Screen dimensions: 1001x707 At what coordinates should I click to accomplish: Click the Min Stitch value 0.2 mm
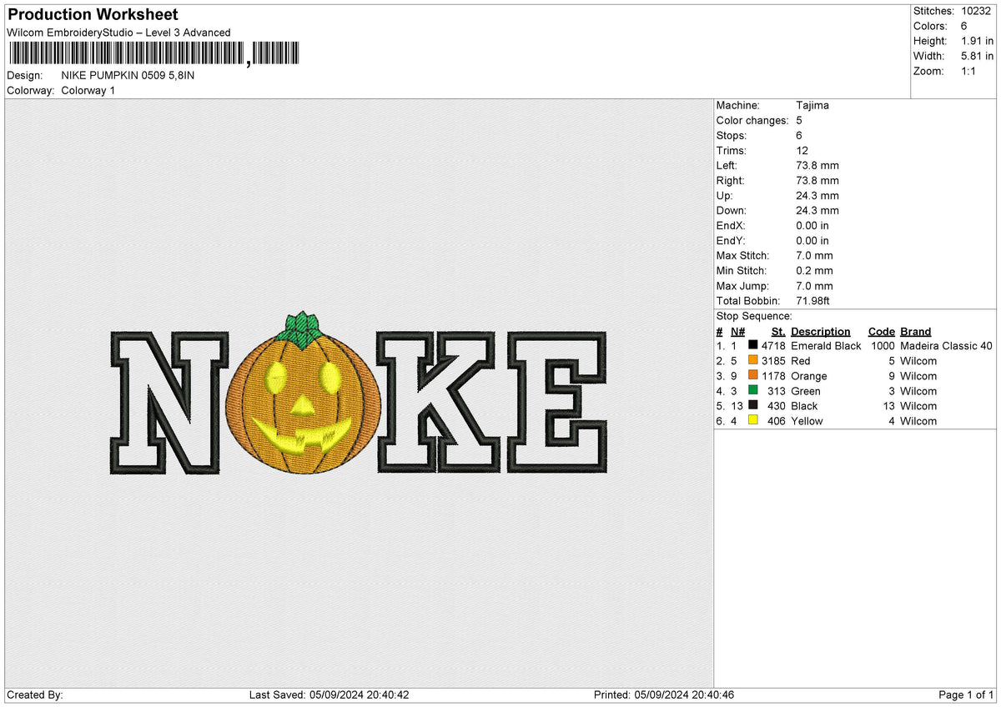[x=814, y=270]
